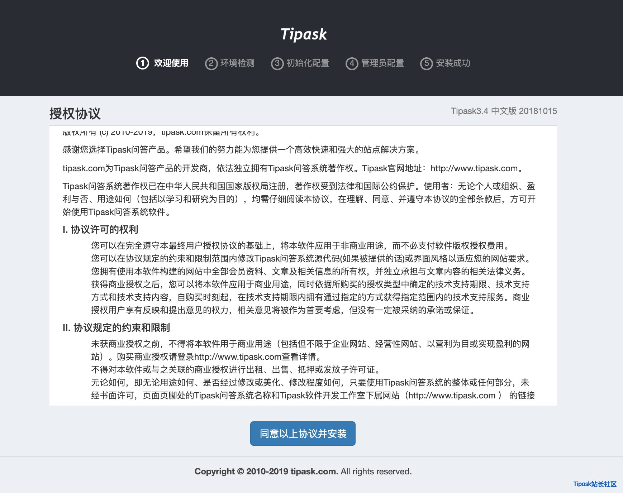623x493 pixels.
Task: Click the http://www.tipask.com。 official site address
Action: coord(478,168)
